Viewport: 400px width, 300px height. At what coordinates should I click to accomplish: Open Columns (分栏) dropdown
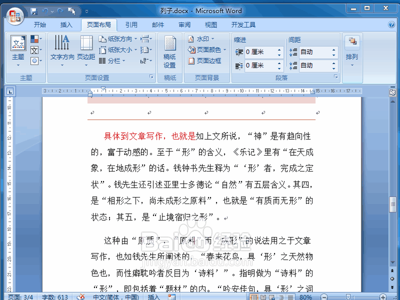click(112, 61)
